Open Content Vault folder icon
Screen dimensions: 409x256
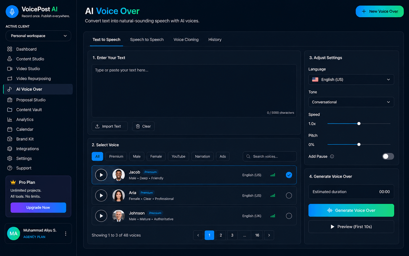pyautogui.click(x=10, y=110)
